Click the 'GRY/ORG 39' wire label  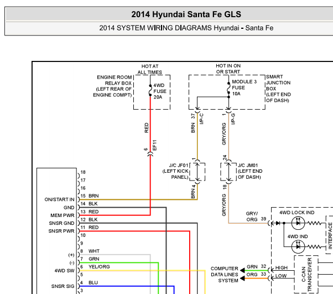256,216
